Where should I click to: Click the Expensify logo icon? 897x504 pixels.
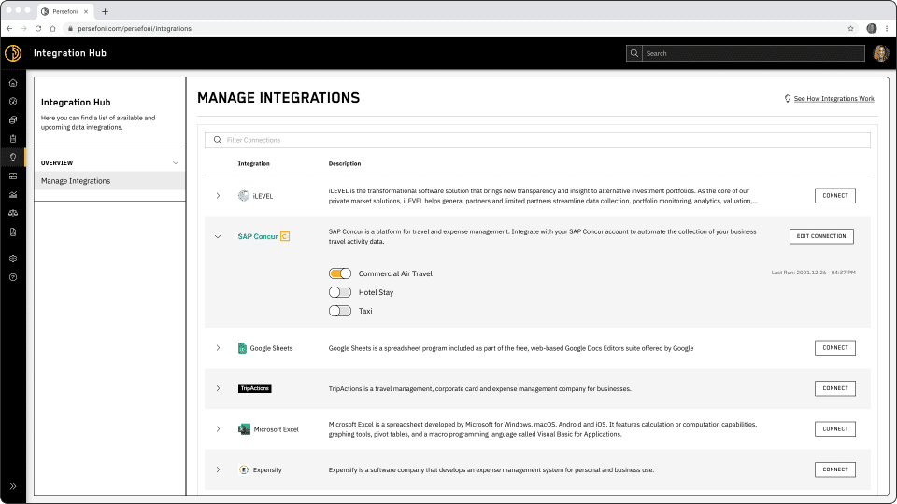tap(244, 469)
